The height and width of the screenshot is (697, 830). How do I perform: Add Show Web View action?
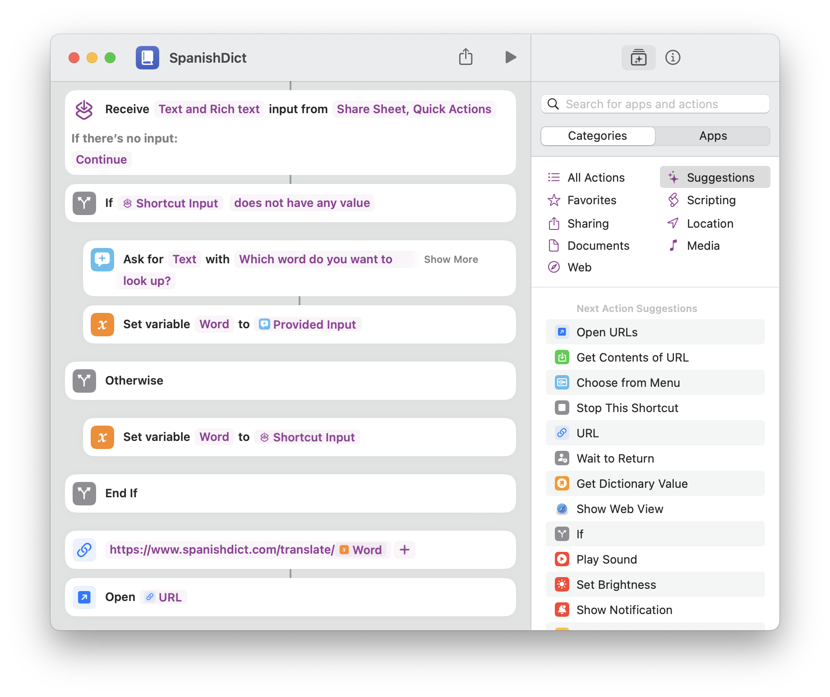(x=655, y=509)
